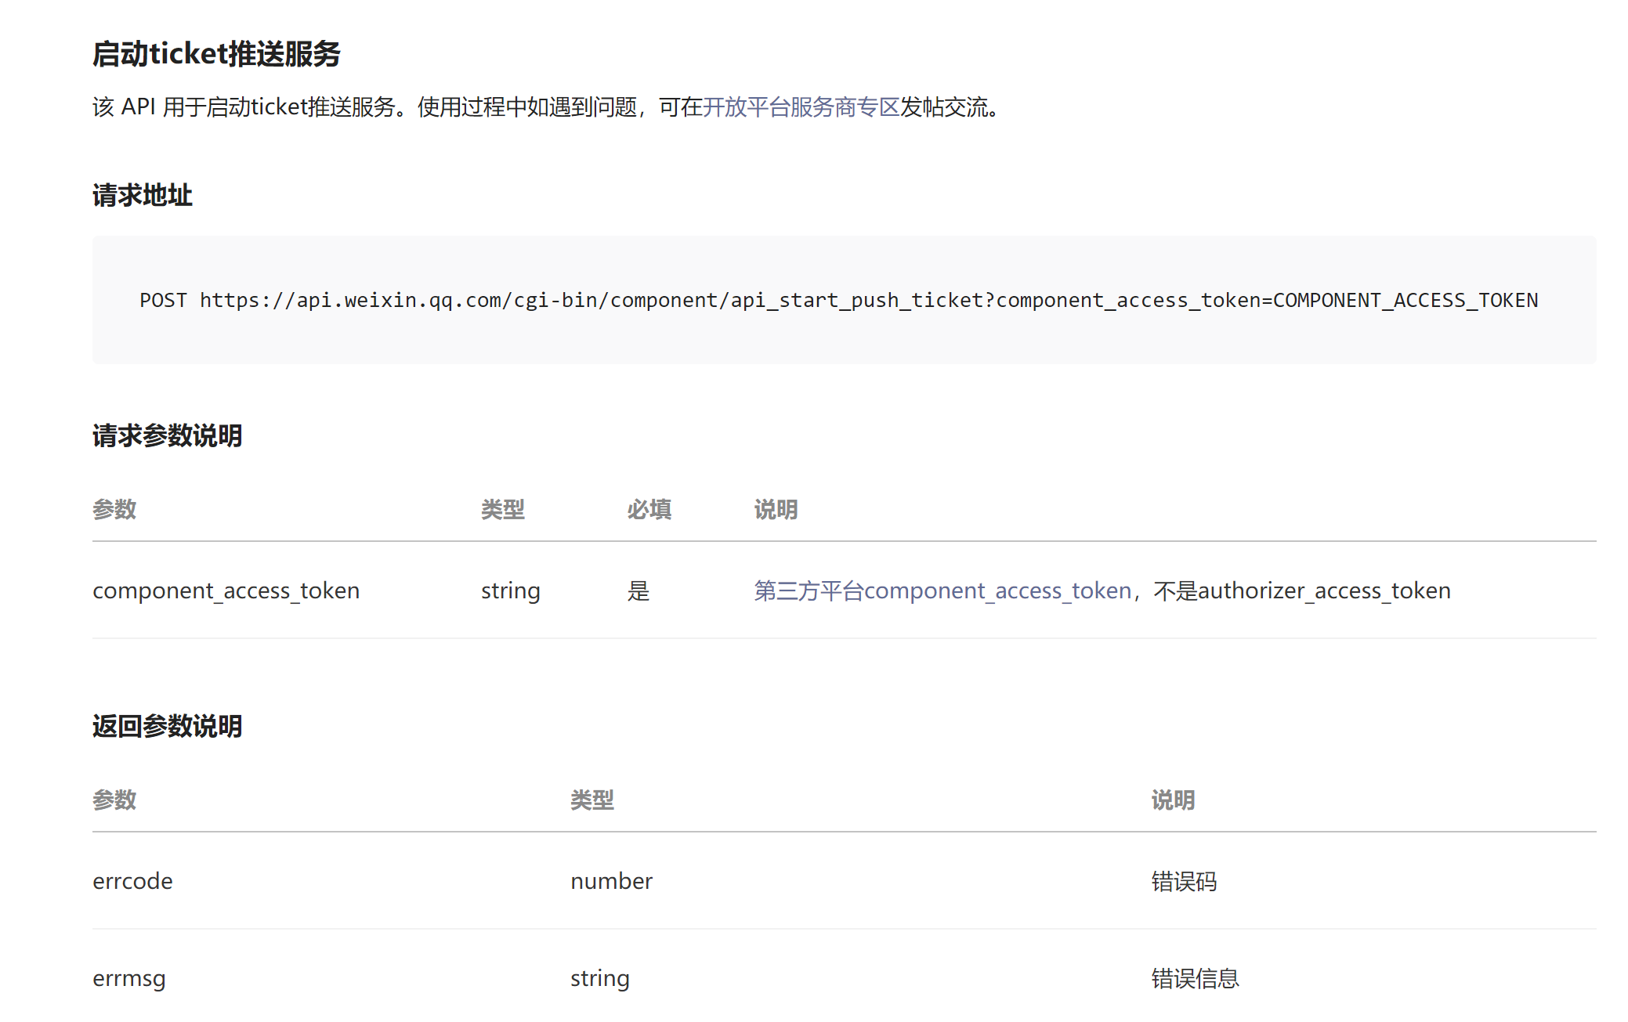Click the 参数 header in return table

114,800
